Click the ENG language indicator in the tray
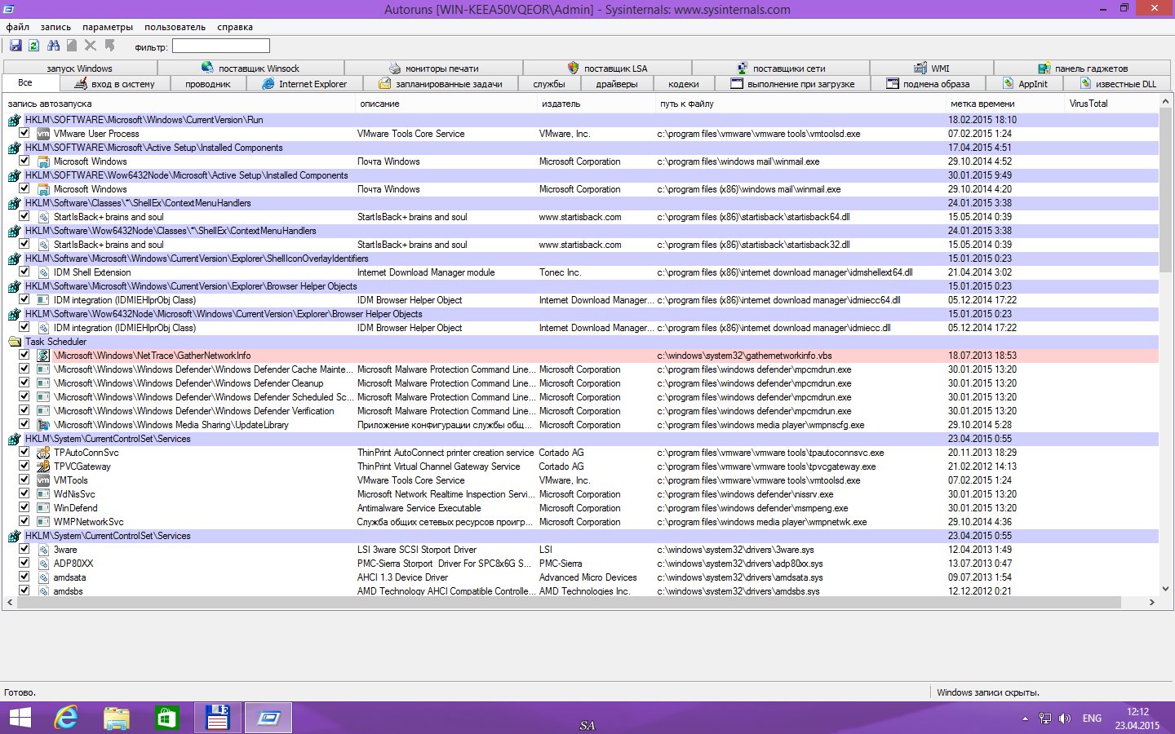1175x734 pixels. point(1092,719)
